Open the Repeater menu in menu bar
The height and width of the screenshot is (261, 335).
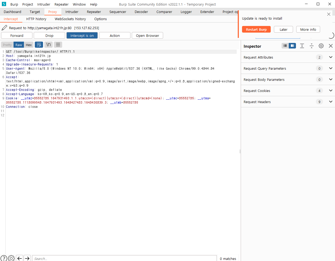click(x=61, y=4)
